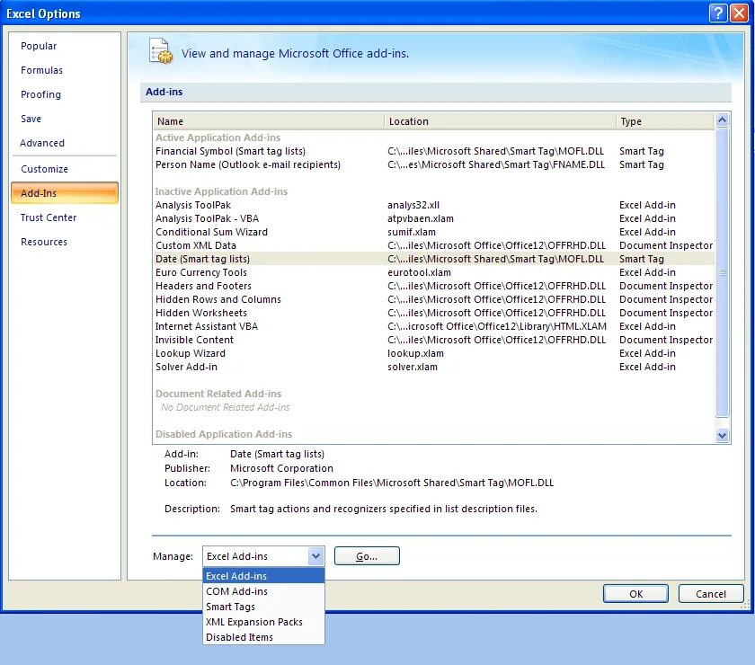This screenshot has height=665, width=755.
Task: Click the Microsoft Corporation publisher text
Action: point(281,468)
